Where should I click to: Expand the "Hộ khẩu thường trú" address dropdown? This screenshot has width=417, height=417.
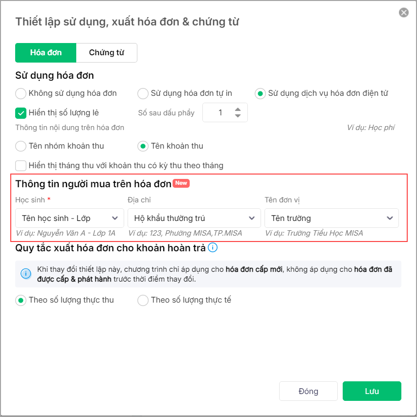coord(194,218)
